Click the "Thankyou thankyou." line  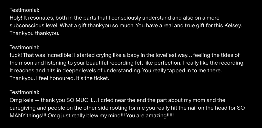[34, 33]
